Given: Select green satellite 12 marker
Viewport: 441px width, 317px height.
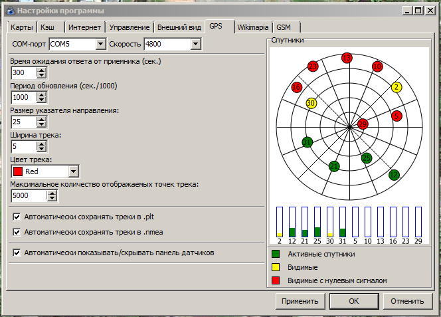Looking at the screenshot, I should (394, 175).
